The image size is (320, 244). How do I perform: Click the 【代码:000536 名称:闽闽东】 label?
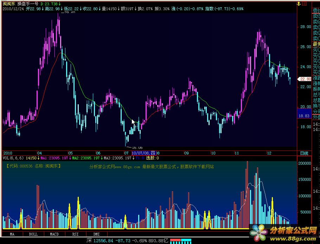coord(34,166)
